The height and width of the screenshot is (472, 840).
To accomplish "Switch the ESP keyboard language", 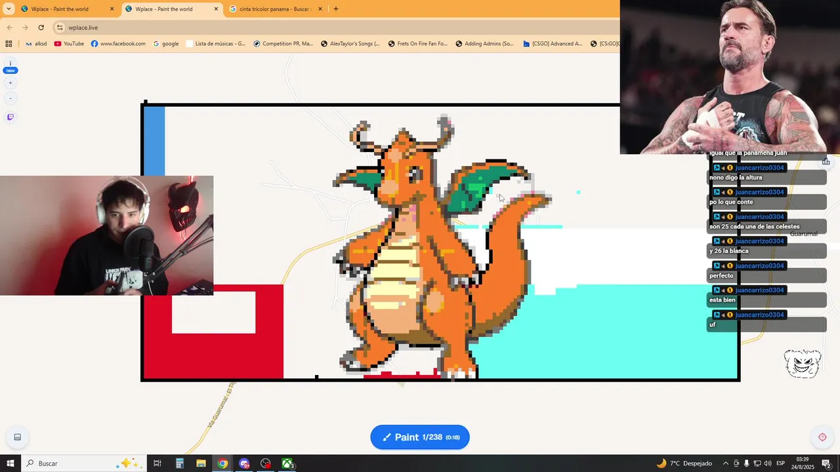I will click(x=780, y=463).
